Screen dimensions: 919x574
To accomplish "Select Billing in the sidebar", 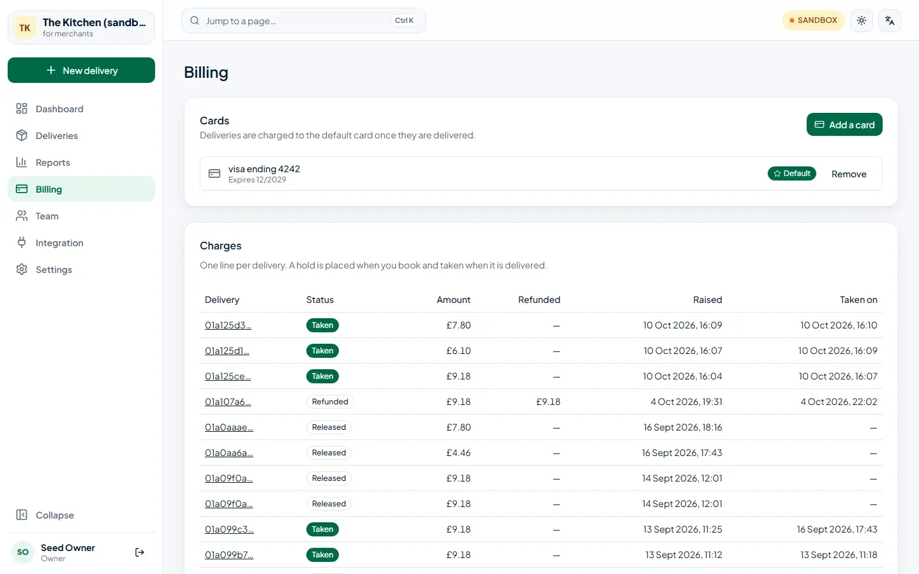I will [x=81, y=189].
